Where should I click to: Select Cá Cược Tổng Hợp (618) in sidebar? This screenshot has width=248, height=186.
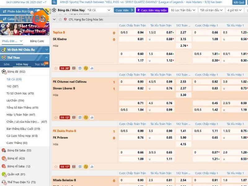[x=22, y=136]
